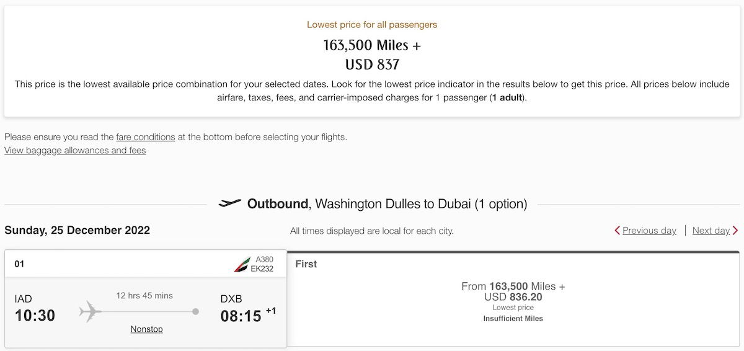The image size is (744, 351).
Task: Open the Nonstop flight details link
Action: click(146, 329)
